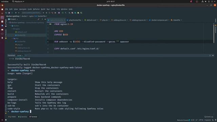
Task: Switch to the Makefile editor tab
Action: [176, 20]
